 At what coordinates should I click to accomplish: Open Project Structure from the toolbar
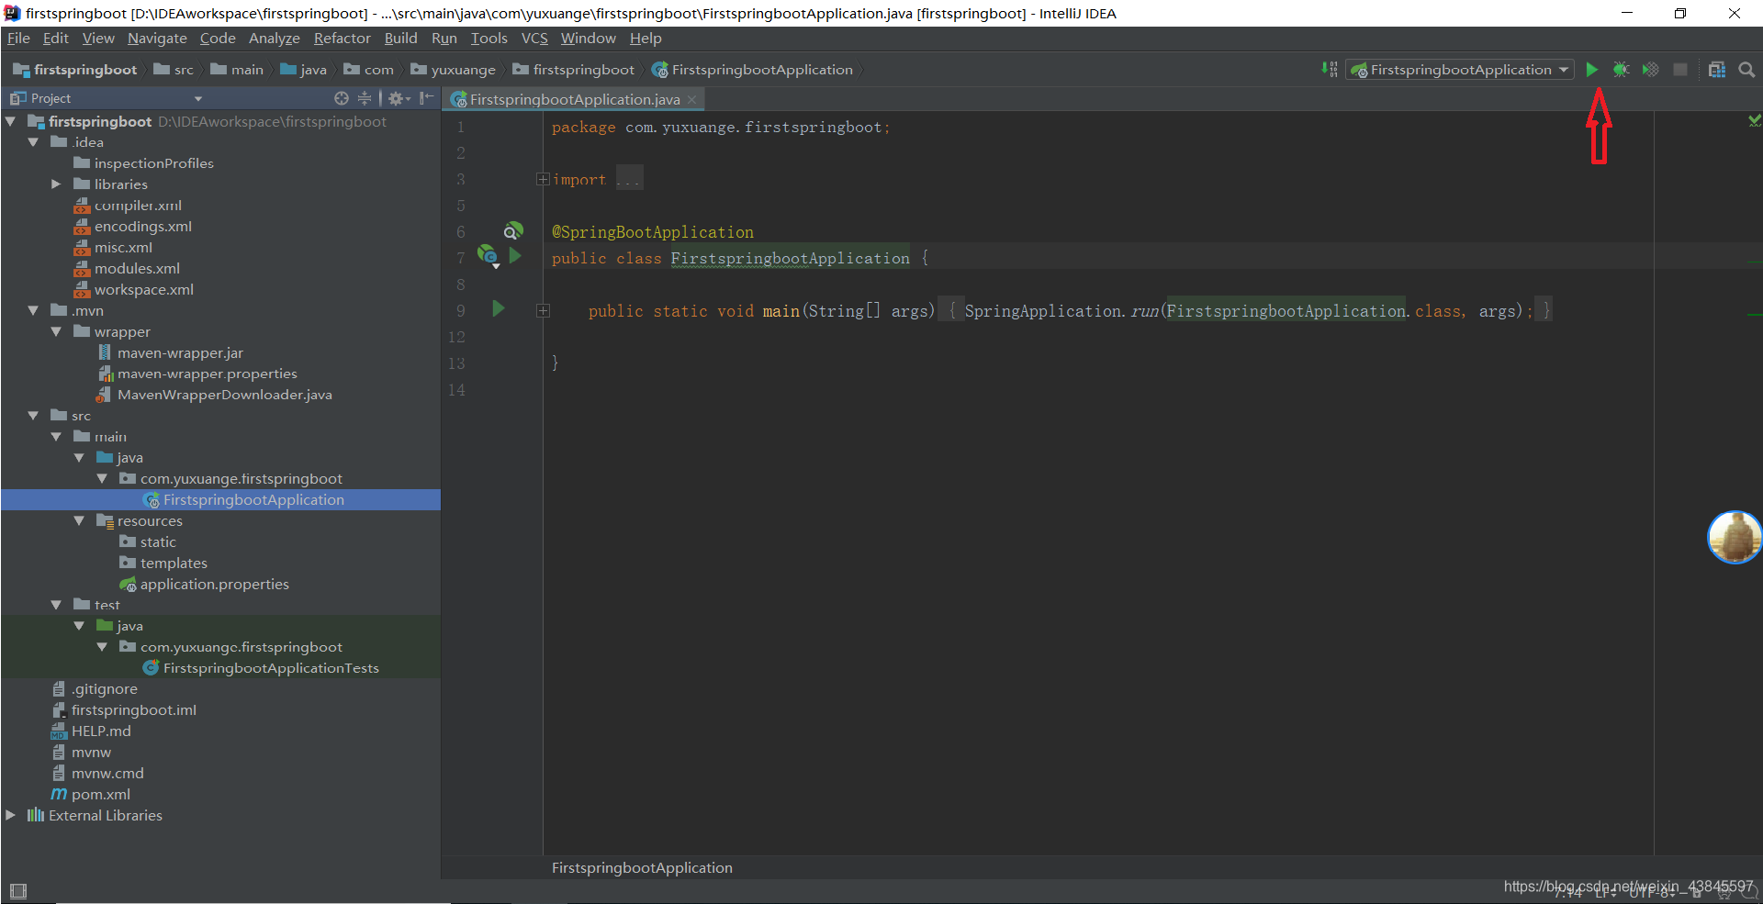pos(1717,70)
